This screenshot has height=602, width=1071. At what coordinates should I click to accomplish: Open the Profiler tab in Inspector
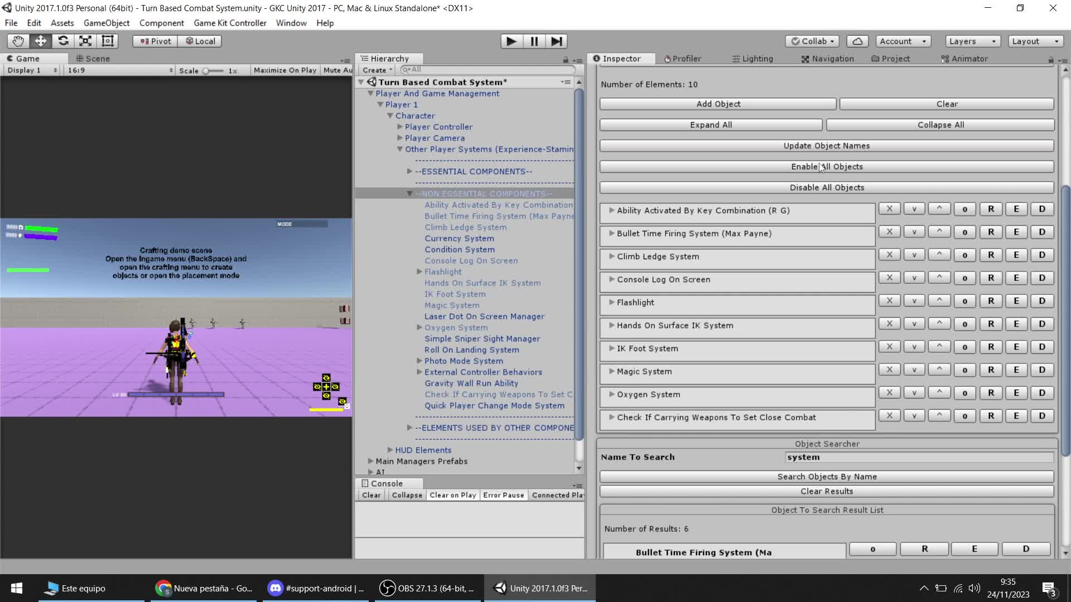click(x=683, y=58)
